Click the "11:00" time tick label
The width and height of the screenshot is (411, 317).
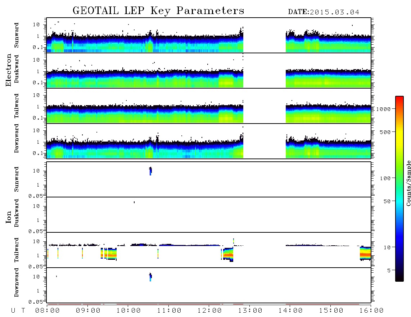coord(169,311)
